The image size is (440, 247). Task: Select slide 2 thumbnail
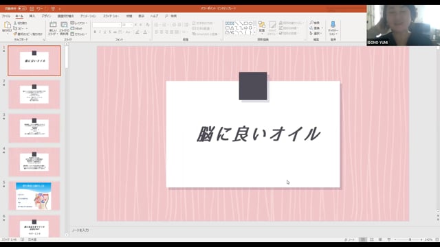[x=34, y=95]
